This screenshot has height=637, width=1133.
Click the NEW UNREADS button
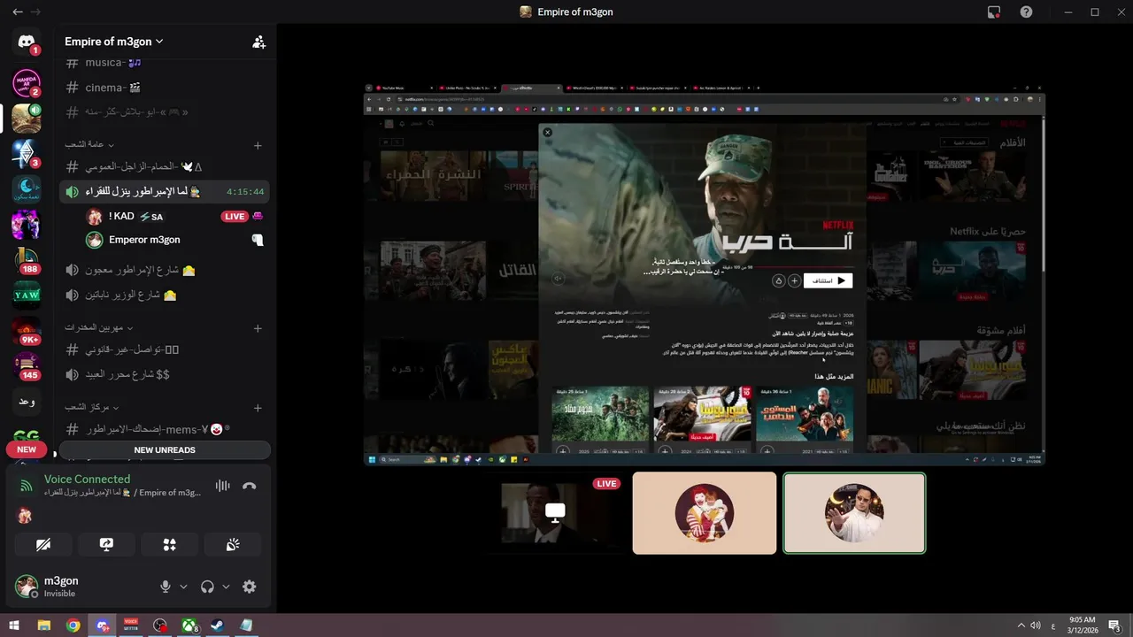point(165,449)
